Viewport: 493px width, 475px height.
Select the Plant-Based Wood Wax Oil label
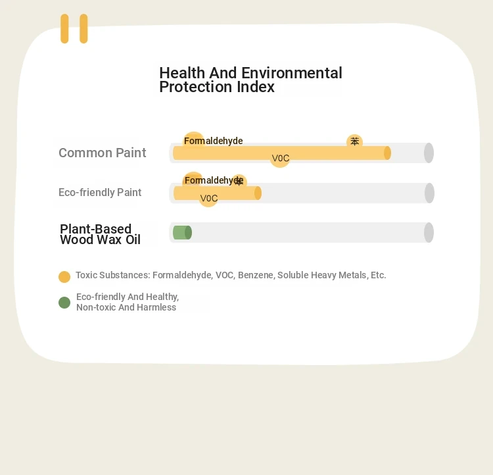[x=100, y=234]
